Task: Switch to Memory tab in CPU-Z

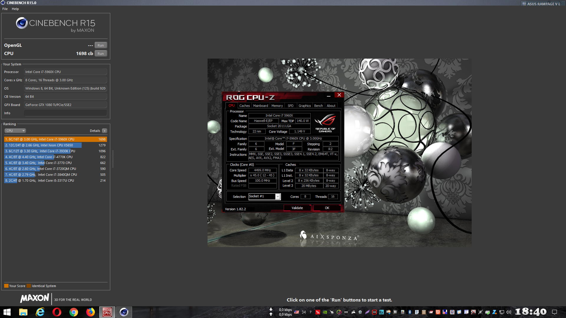Action: (x=277, y=106)
